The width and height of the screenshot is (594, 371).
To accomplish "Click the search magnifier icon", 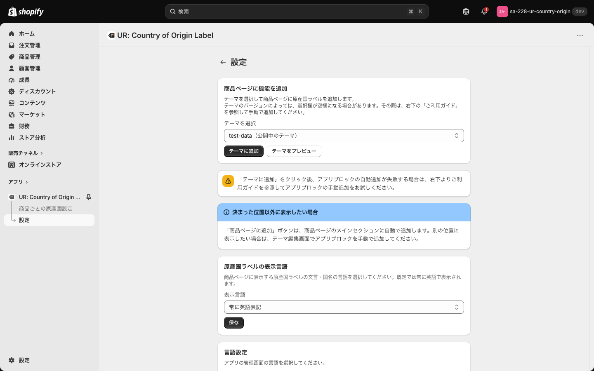I will click(173, 12).
